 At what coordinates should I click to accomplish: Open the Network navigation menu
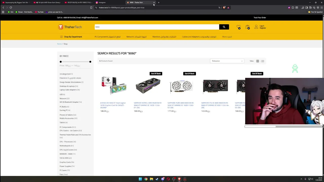coord(136,37)
